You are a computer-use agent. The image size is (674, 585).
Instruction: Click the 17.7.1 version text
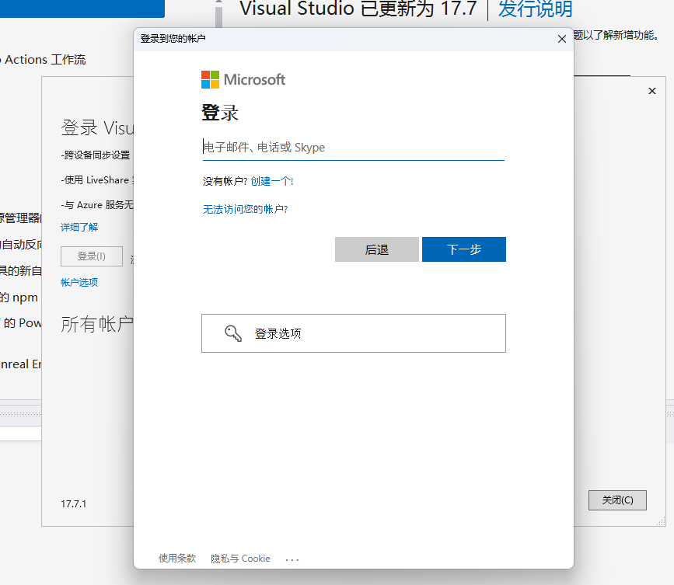[74, 503]
